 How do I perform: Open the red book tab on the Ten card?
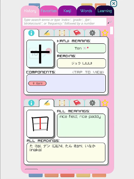77,33
